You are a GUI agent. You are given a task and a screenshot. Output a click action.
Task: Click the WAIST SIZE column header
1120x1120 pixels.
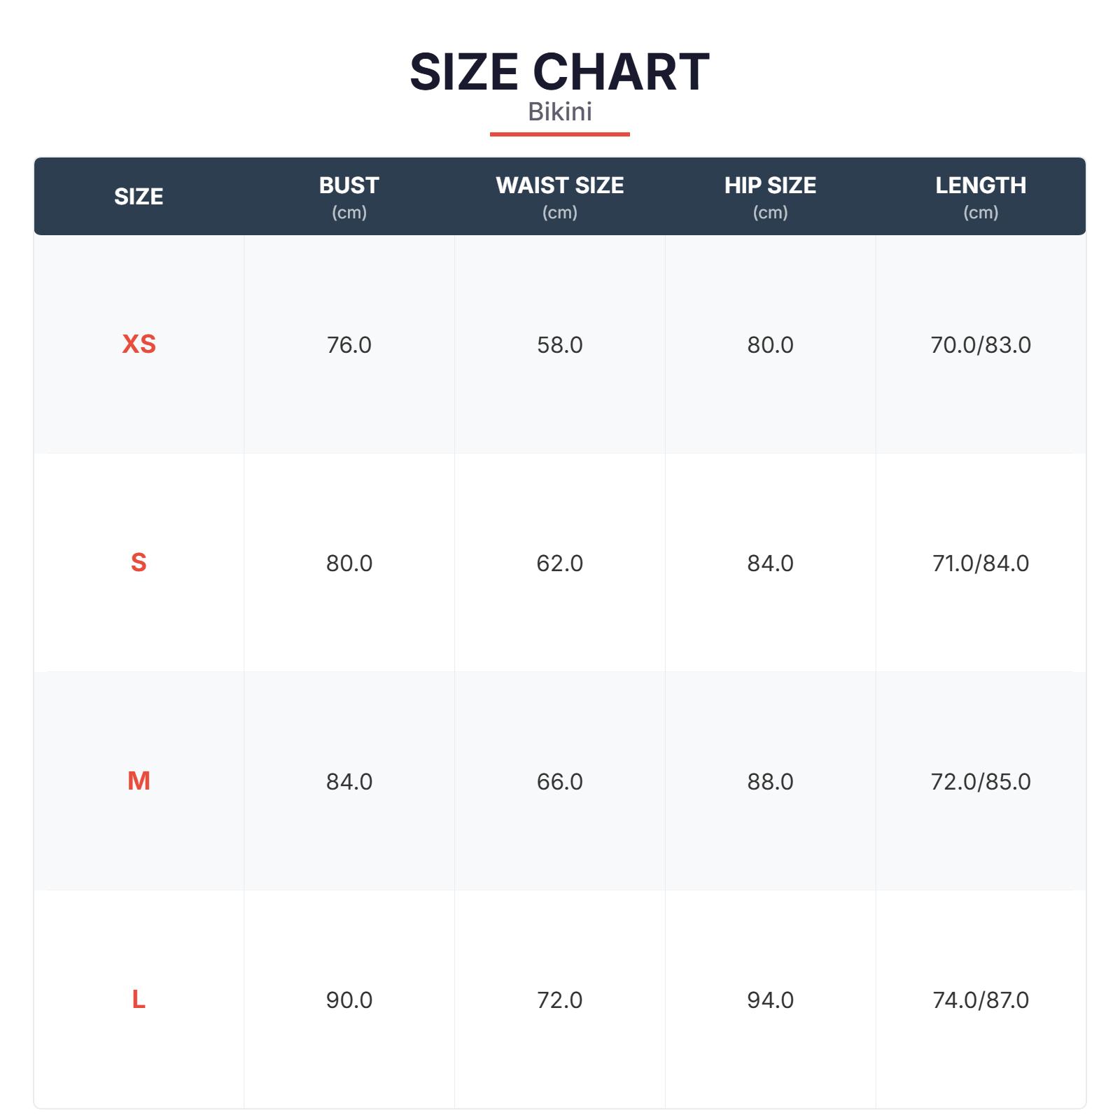coord(559,186)
